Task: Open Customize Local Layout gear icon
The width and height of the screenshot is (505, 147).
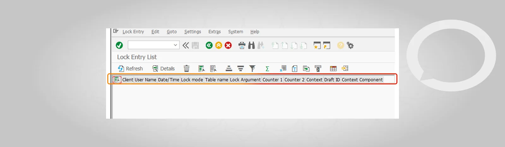Action: [350, 45]
